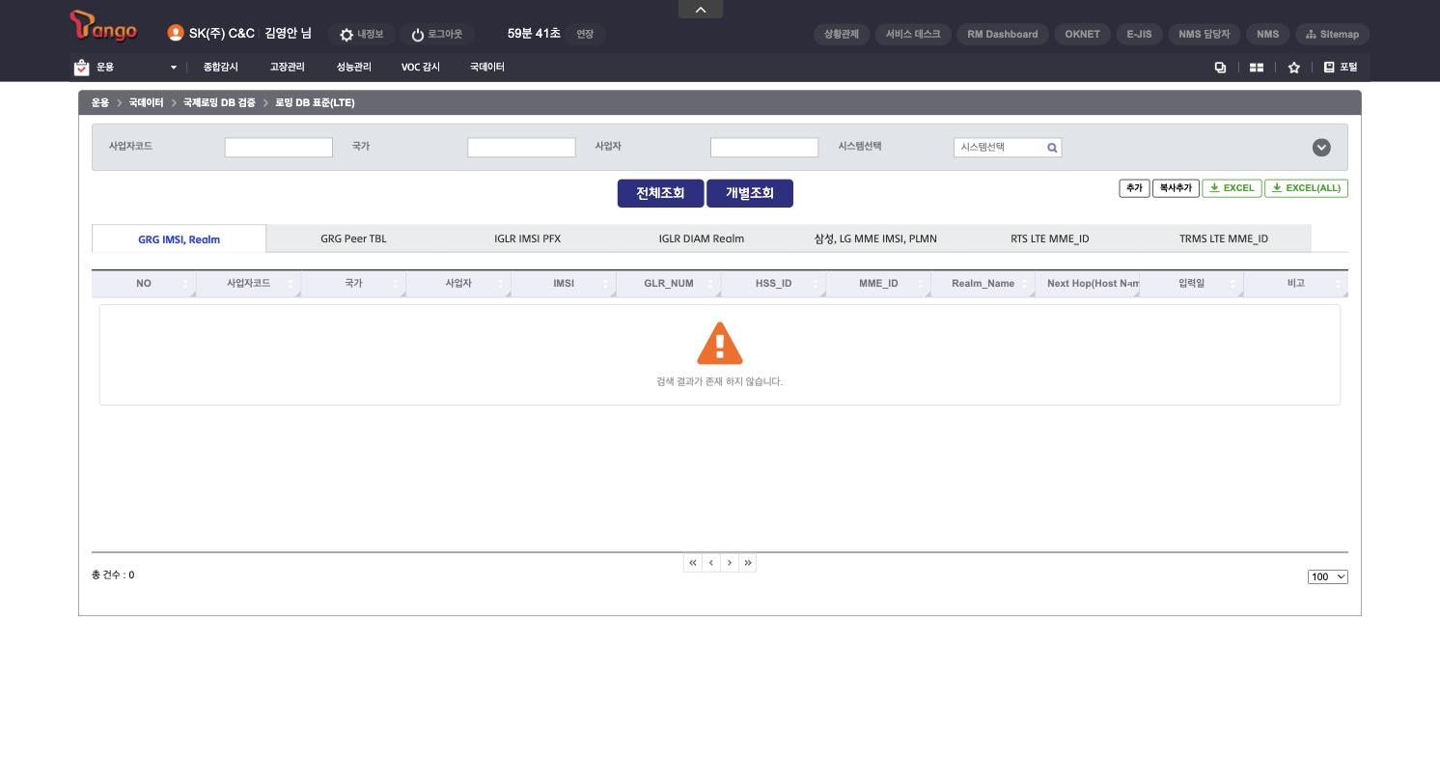Open the 고장관리 menu
Screen dimensions: 1440x784
tap(287, 68)
